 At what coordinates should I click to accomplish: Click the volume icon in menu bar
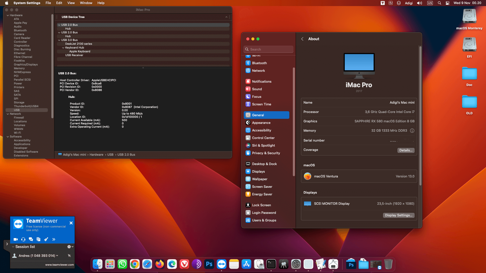point(419,3)
